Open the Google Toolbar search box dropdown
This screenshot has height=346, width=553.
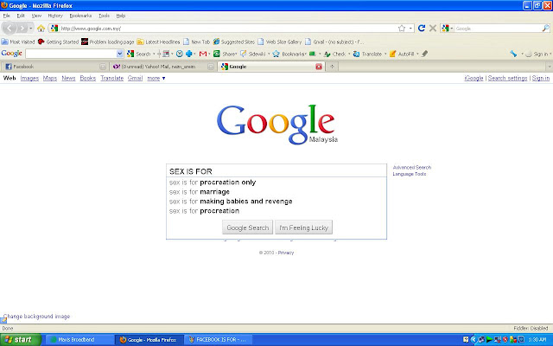(119, 54)
